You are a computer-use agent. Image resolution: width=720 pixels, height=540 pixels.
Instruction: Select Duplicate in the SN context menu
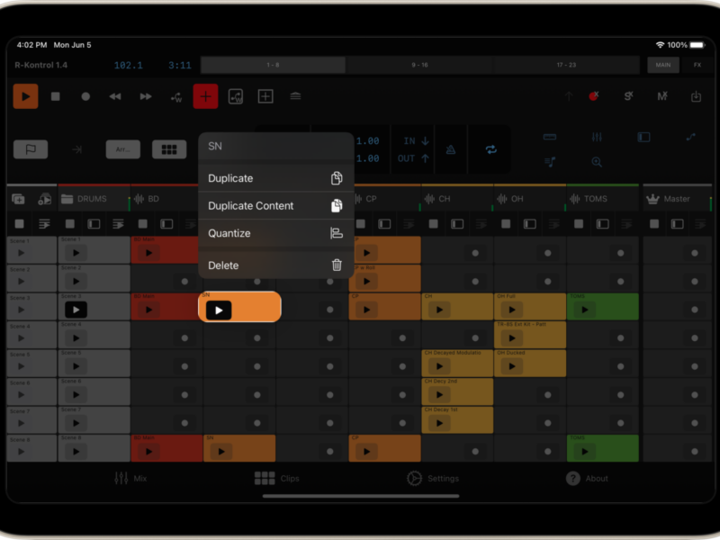pyautogui.click(x=276, y=178)
